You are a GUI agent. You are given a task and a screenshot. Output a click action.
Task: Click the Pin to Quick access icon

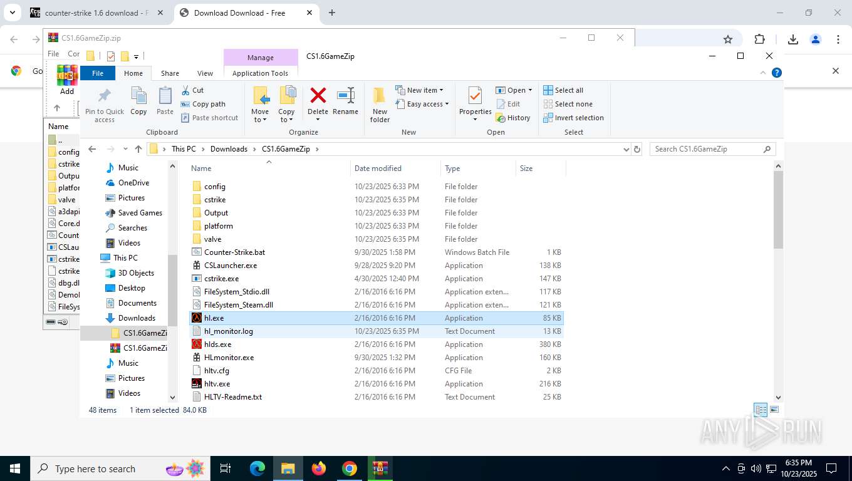[105, 96]
